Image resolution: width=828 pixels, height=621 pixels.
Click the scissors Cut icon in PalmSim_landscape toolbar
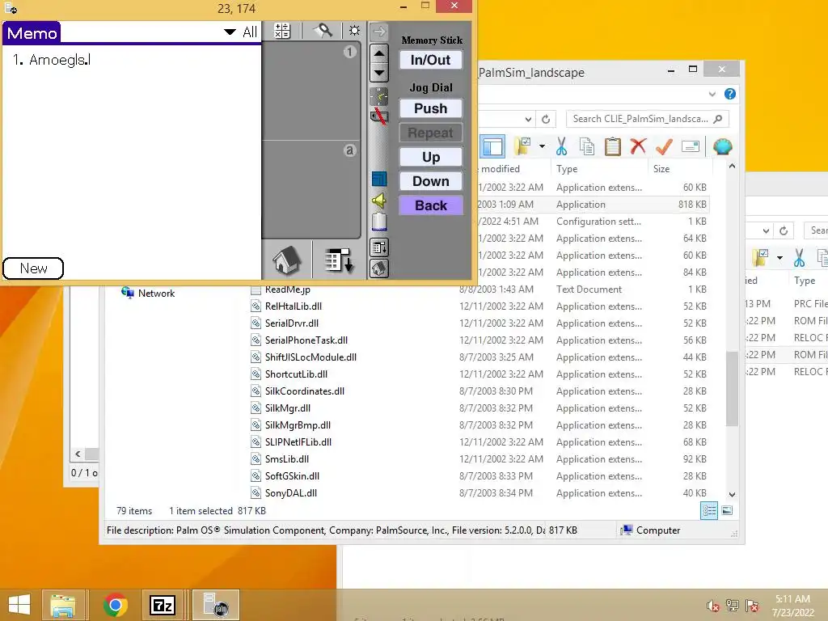(561, 146)
